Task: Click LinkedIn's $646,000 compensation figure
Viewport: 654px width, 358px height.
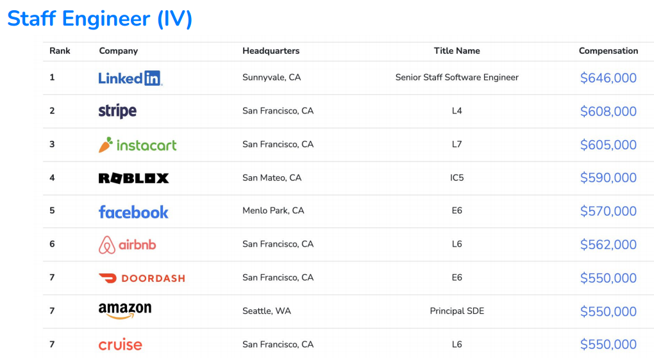Action: [608, 78]
